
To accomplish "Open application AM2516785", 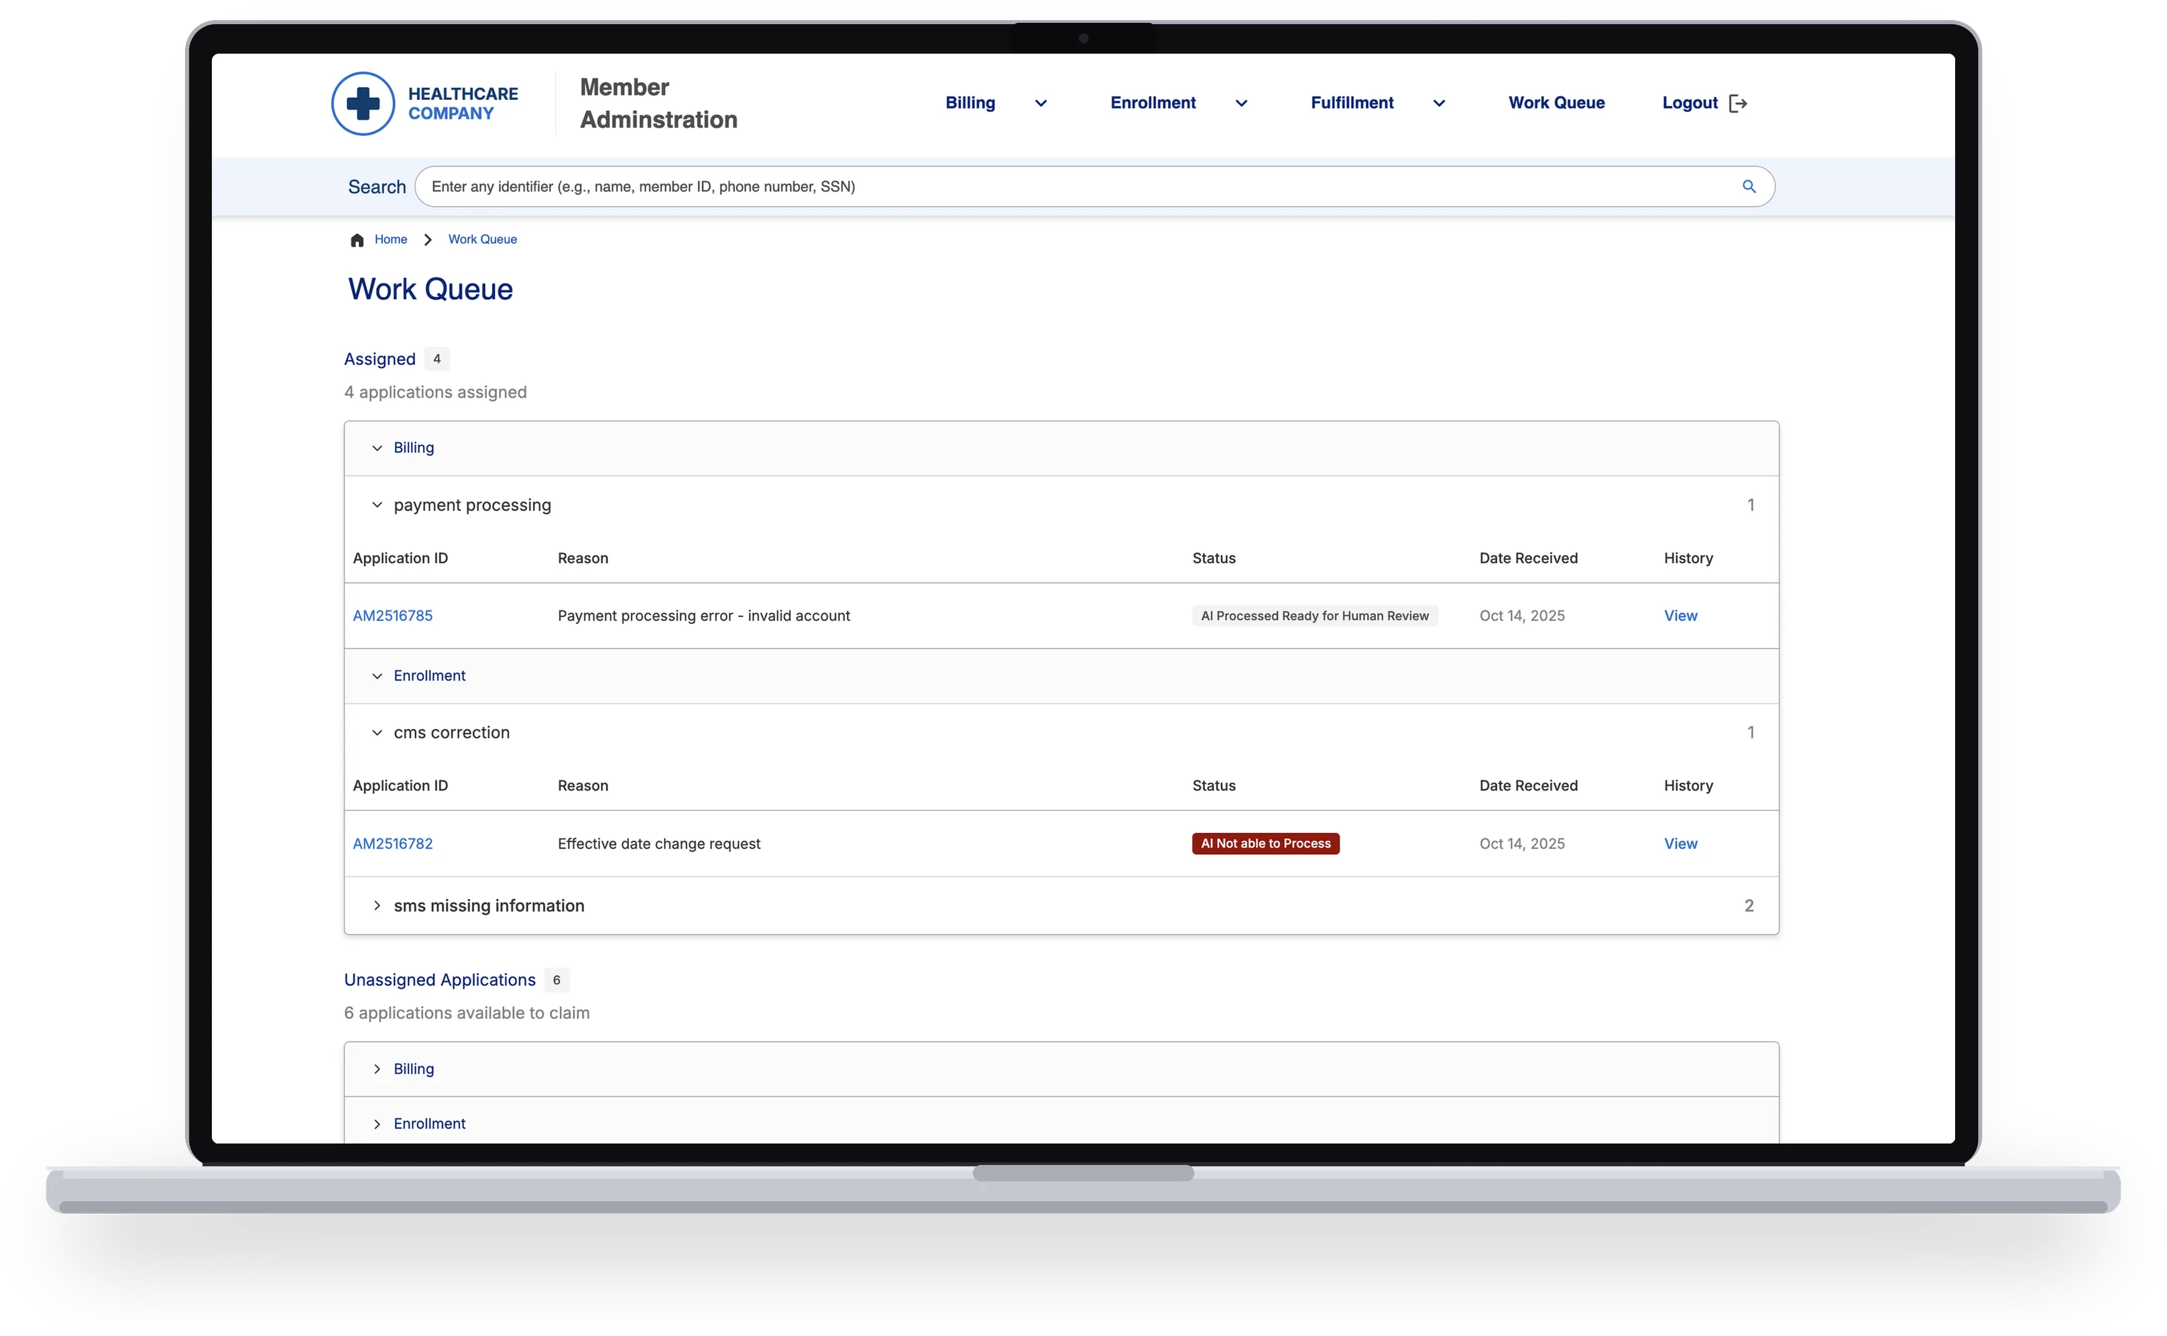I will coord(393,616).
